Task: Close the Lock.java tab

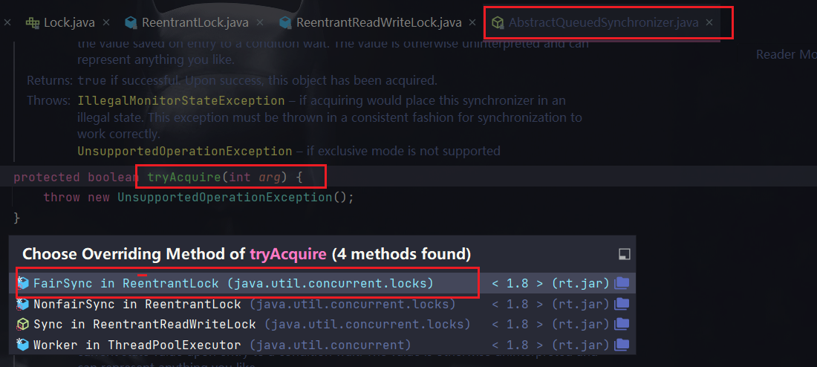Action: (x=107, y=22)
